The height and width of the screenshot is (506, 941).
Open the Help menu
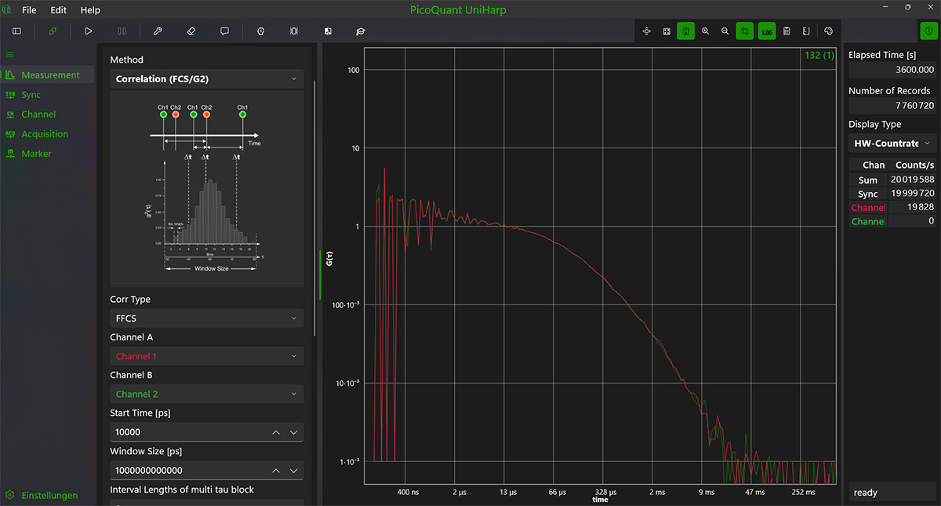90,10
